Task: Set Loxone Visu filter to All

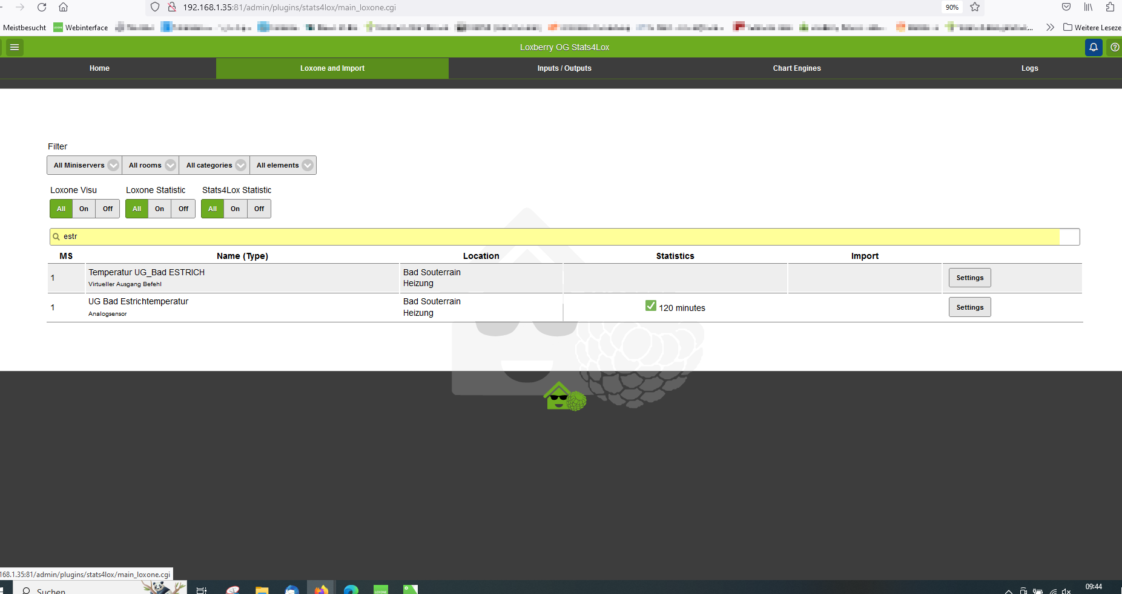Action: click(x=61, y=209)
